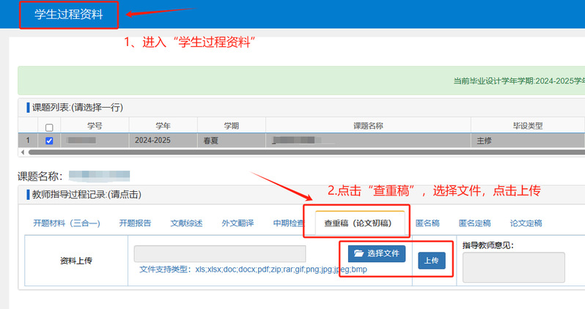The width and height of the screenshot is (585, 309).
Task: Open the 中期检查 tab
Action: [x=288, y=223]
